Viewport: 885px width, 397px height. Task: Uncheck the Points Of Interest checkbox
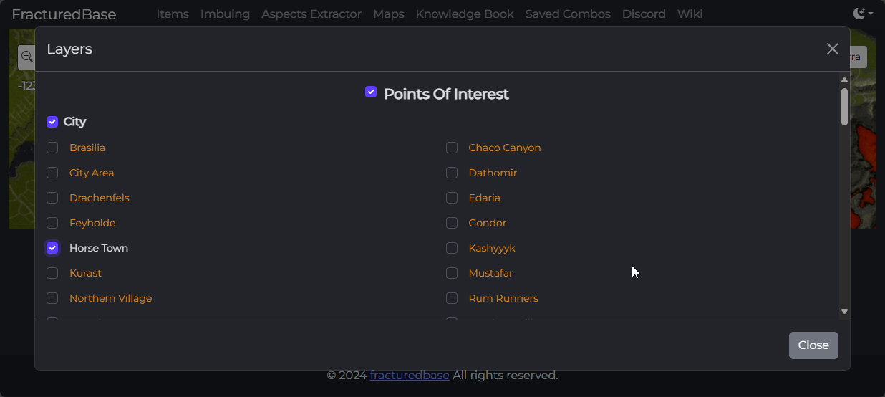pyautogui.click(x=371, y=92)
